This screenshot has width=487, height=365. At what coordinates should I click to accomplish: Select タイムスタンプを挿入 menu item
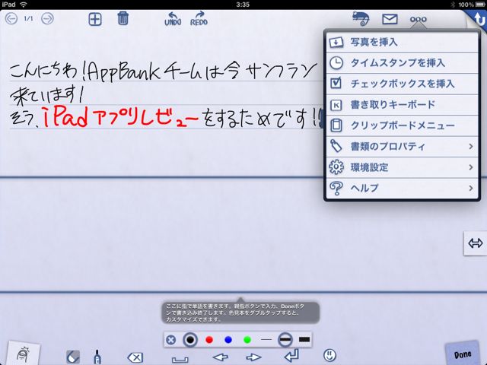coord(402,63)
